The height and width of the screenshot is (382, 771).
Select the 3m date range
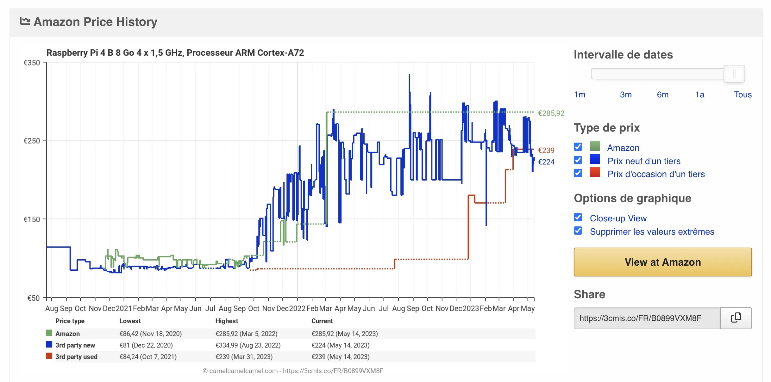point(625,95)
